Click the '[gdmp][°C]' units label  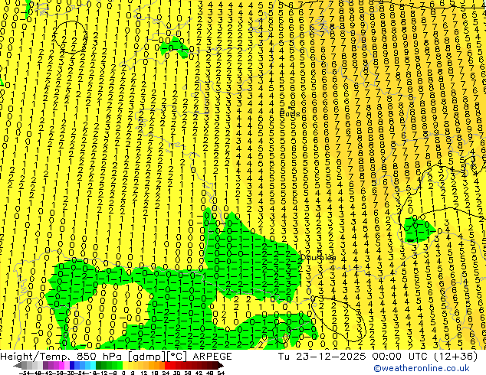pos(159,357)
